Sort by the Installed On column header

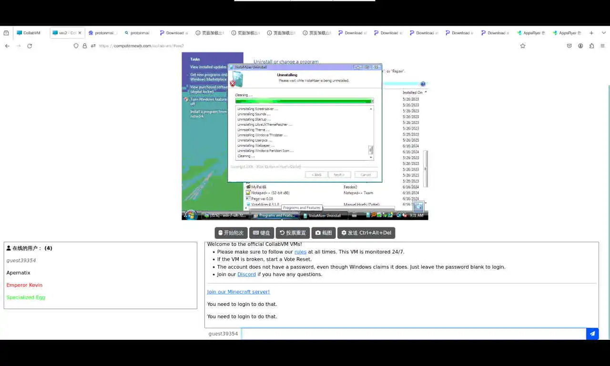coord(412,92)
